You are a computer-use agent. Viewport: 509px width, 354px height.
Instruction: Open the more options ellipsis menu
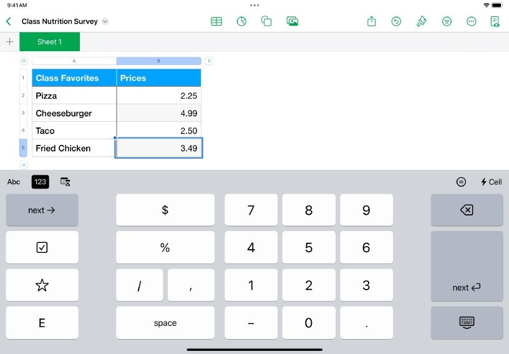click(x=472, y=21)
